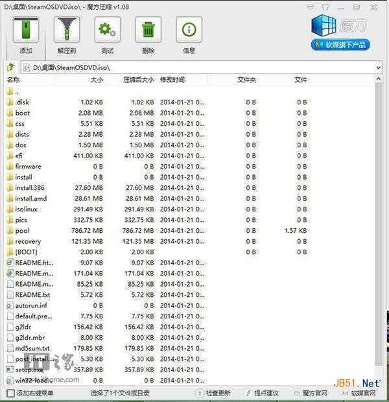
Task: Sort by the 文件 column header
Action: (x=301, y=80)
